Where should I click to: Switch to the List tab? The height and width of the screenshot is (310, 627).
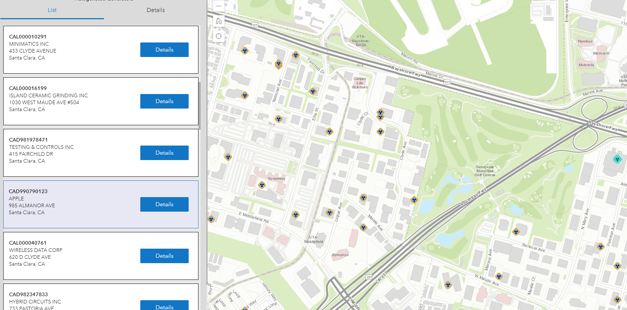point(52,10)
